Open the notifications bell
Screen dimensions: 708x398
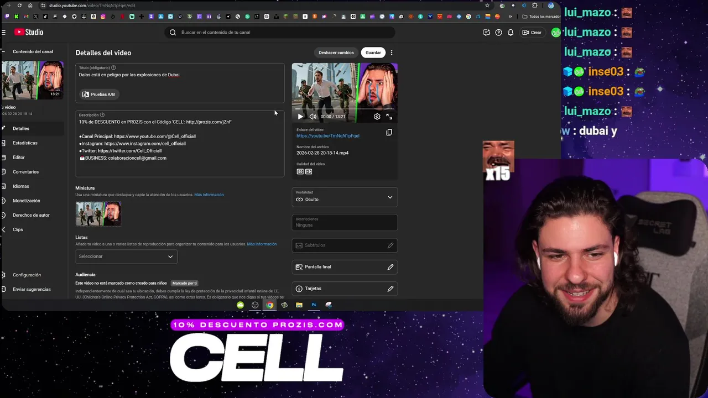coord(511,32)
